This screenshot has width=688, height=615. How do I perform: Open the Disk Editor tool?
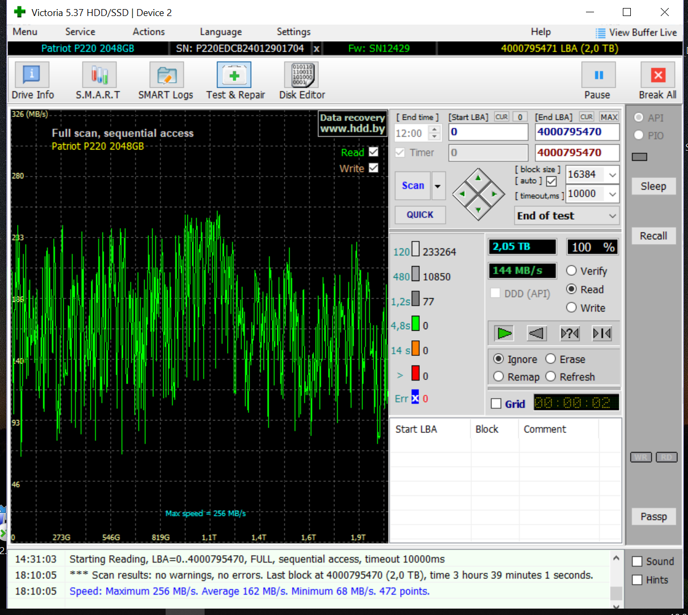tap(301, 75)
